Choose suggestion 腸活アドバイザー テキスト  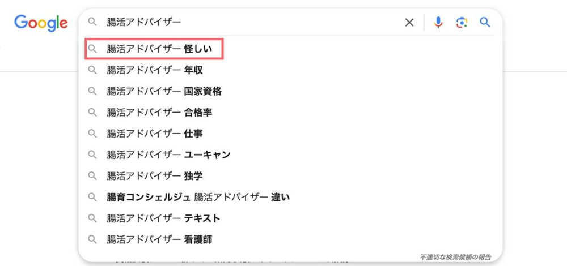pos(290,218)
